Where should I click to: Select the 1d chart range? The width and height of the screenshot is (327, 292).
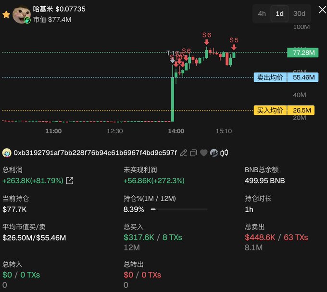[x=279, y=14]
